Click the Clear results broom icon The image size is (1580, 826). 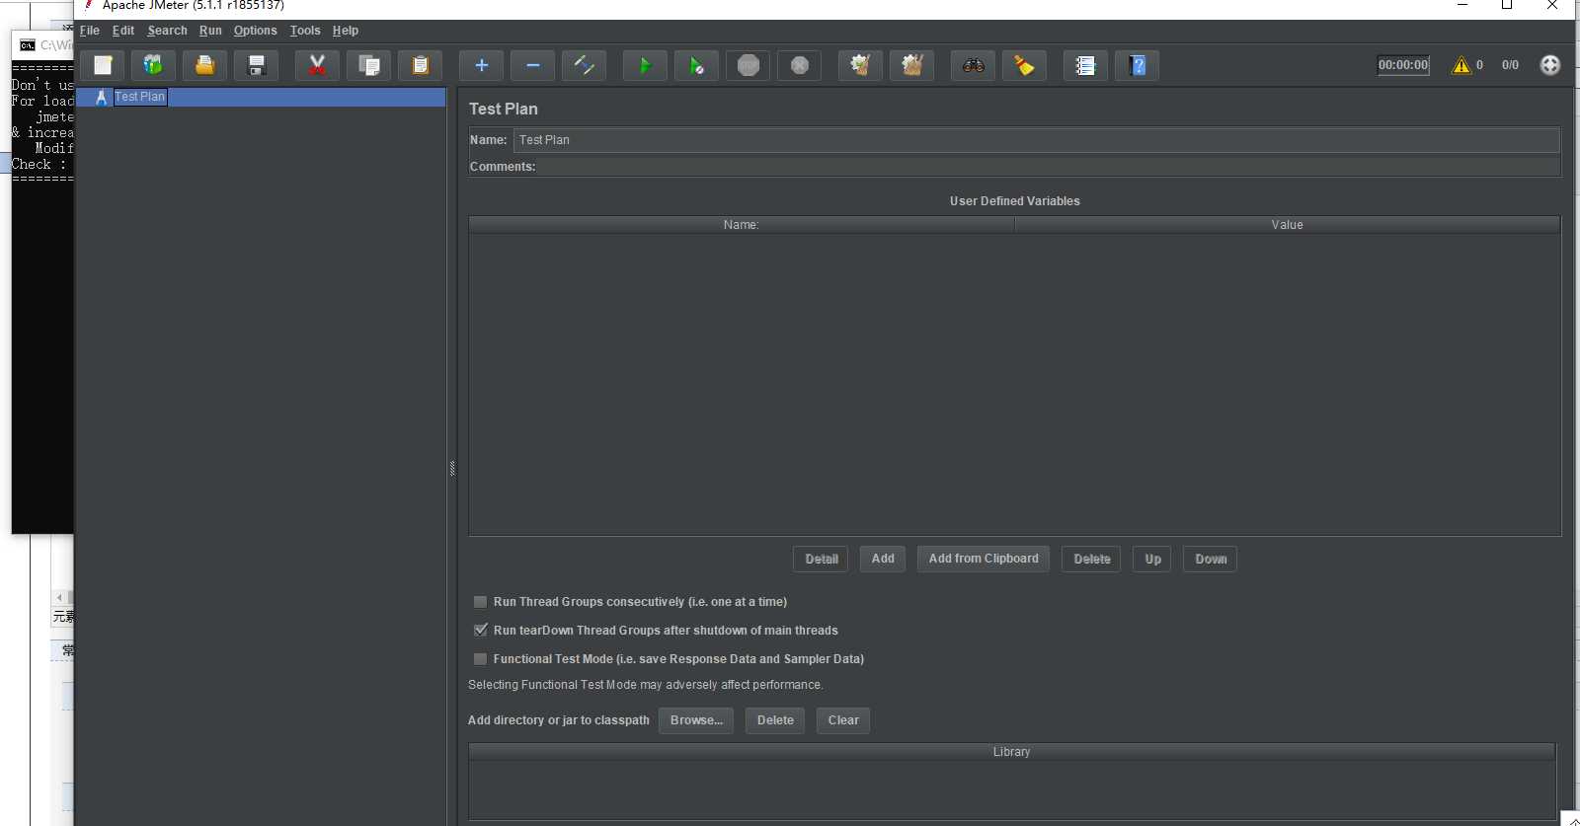pyautogui.click(x=860, y=65)
